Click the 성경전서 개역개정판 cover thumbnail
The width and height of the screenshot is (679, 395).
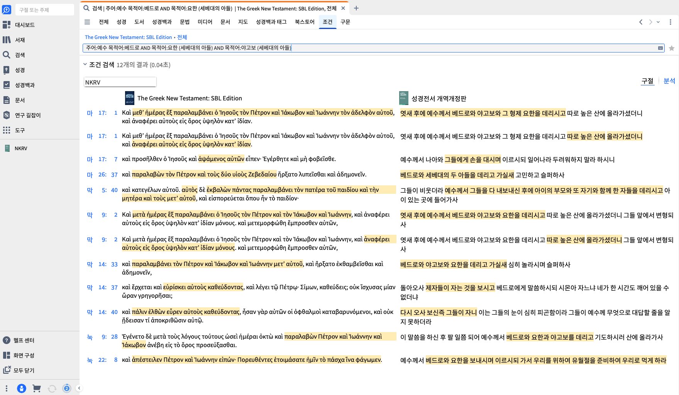click(404, 98)
